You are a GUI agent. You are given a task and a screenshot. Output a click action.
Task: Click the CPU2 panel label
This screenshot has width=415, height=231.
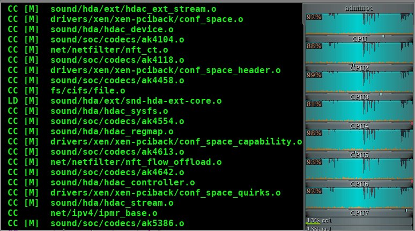(359, 68)
